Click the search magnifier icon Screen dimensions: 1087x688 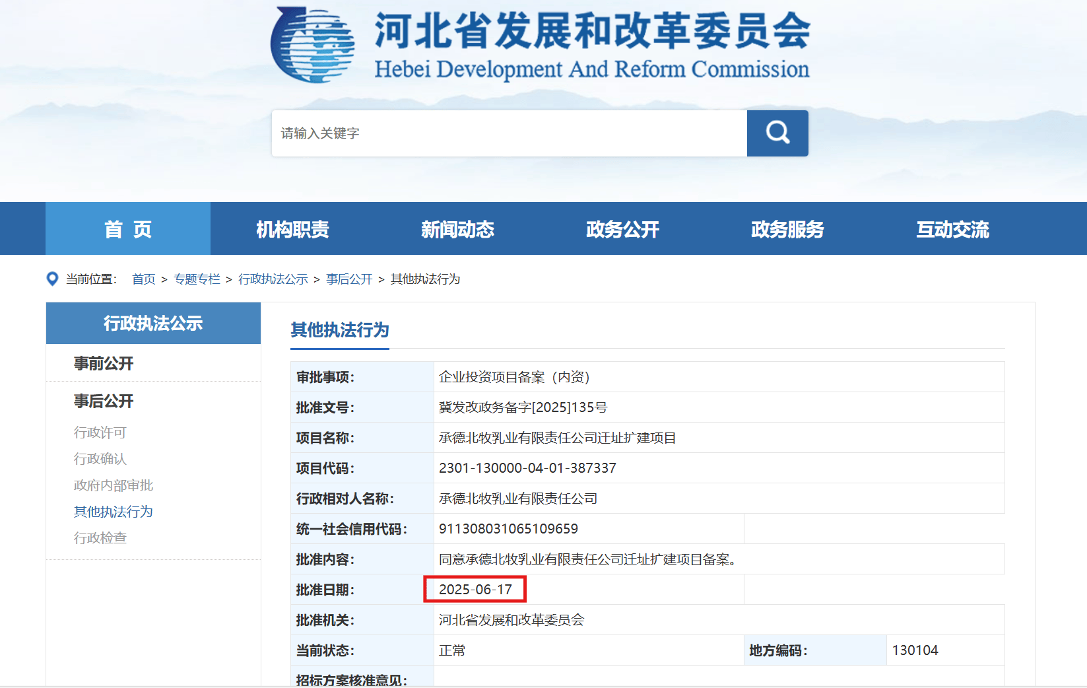(x=777, y=133)
